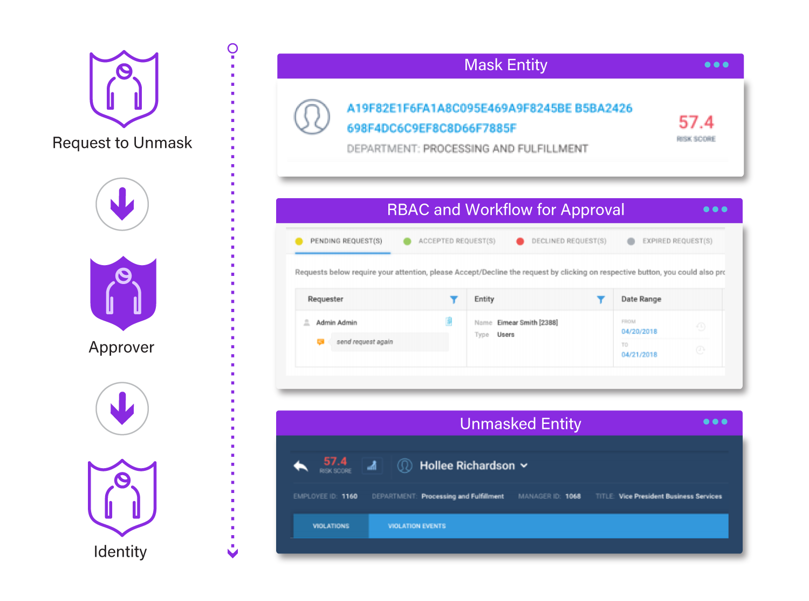The image size is (809, 601).
Task: Click the Entity column filter icon
Action: point(600,300)
